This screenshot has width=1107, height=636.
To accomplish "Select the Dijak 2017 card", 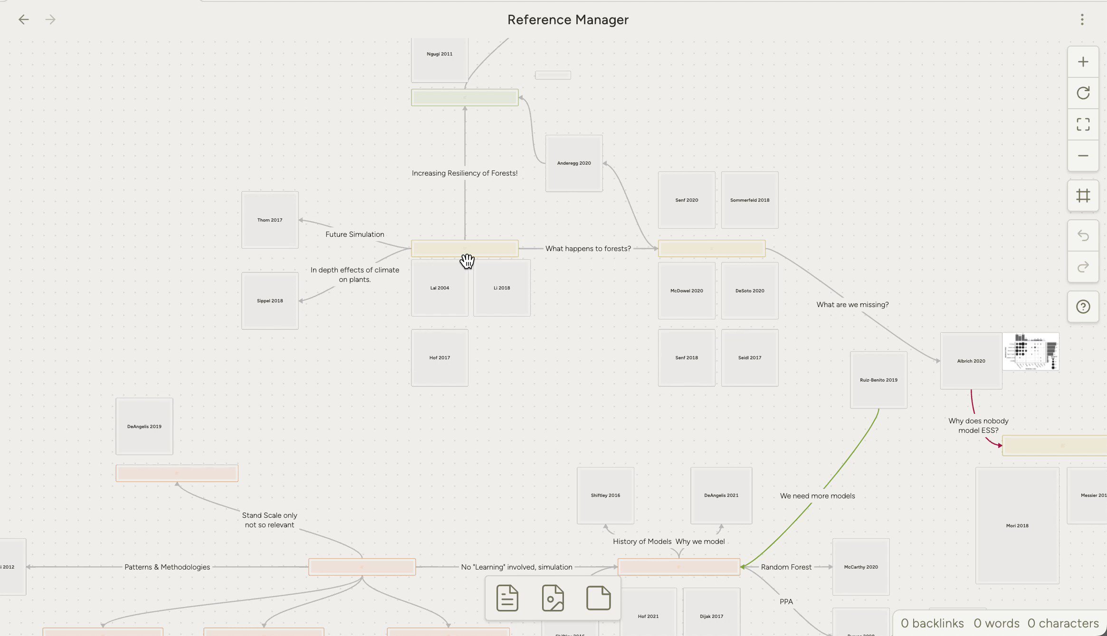I will pos(711,612).
